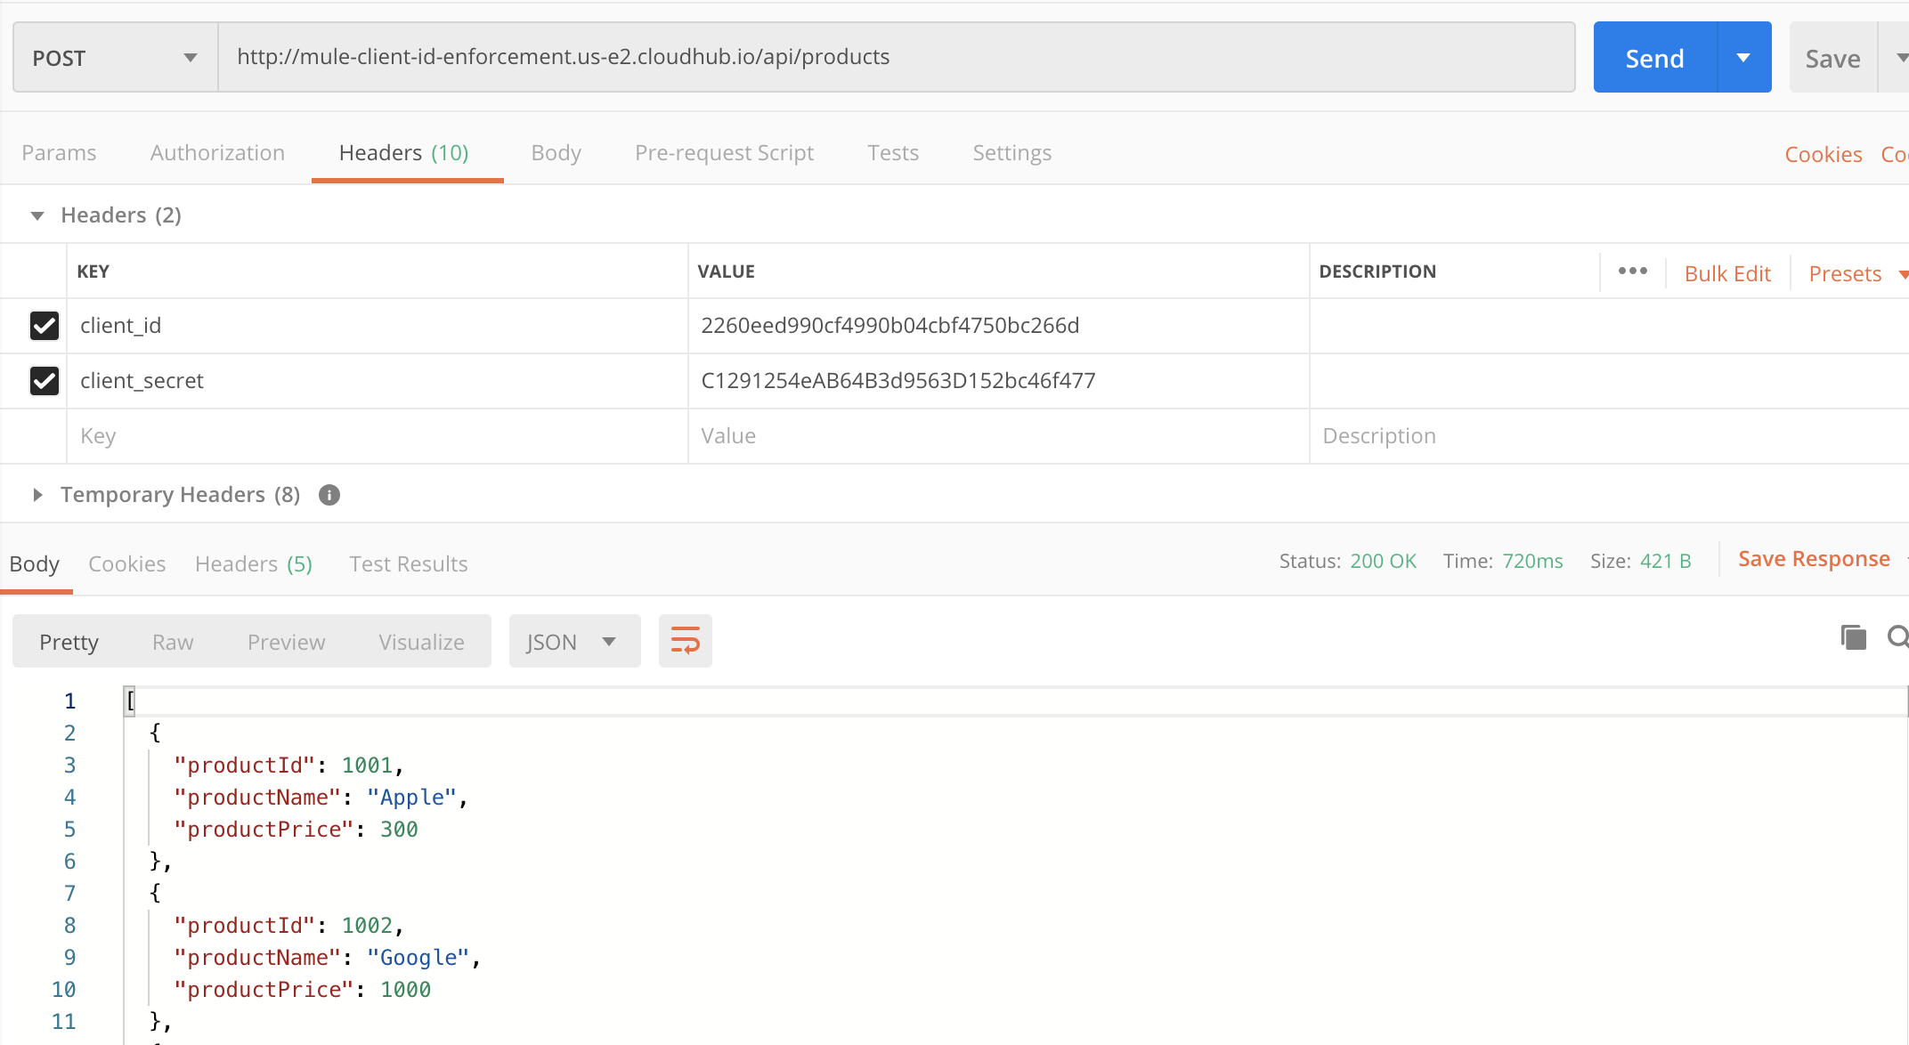This screenshot has width=1909, height=1045.
Task: Open the POST method dropdown
Action: [115, 58]
